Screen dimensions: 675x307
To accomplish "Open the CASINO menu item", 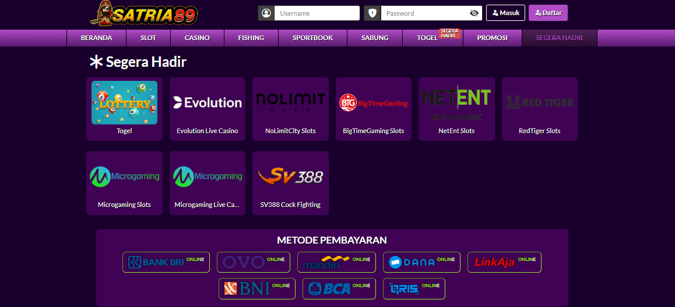I will tap(197, 38).
